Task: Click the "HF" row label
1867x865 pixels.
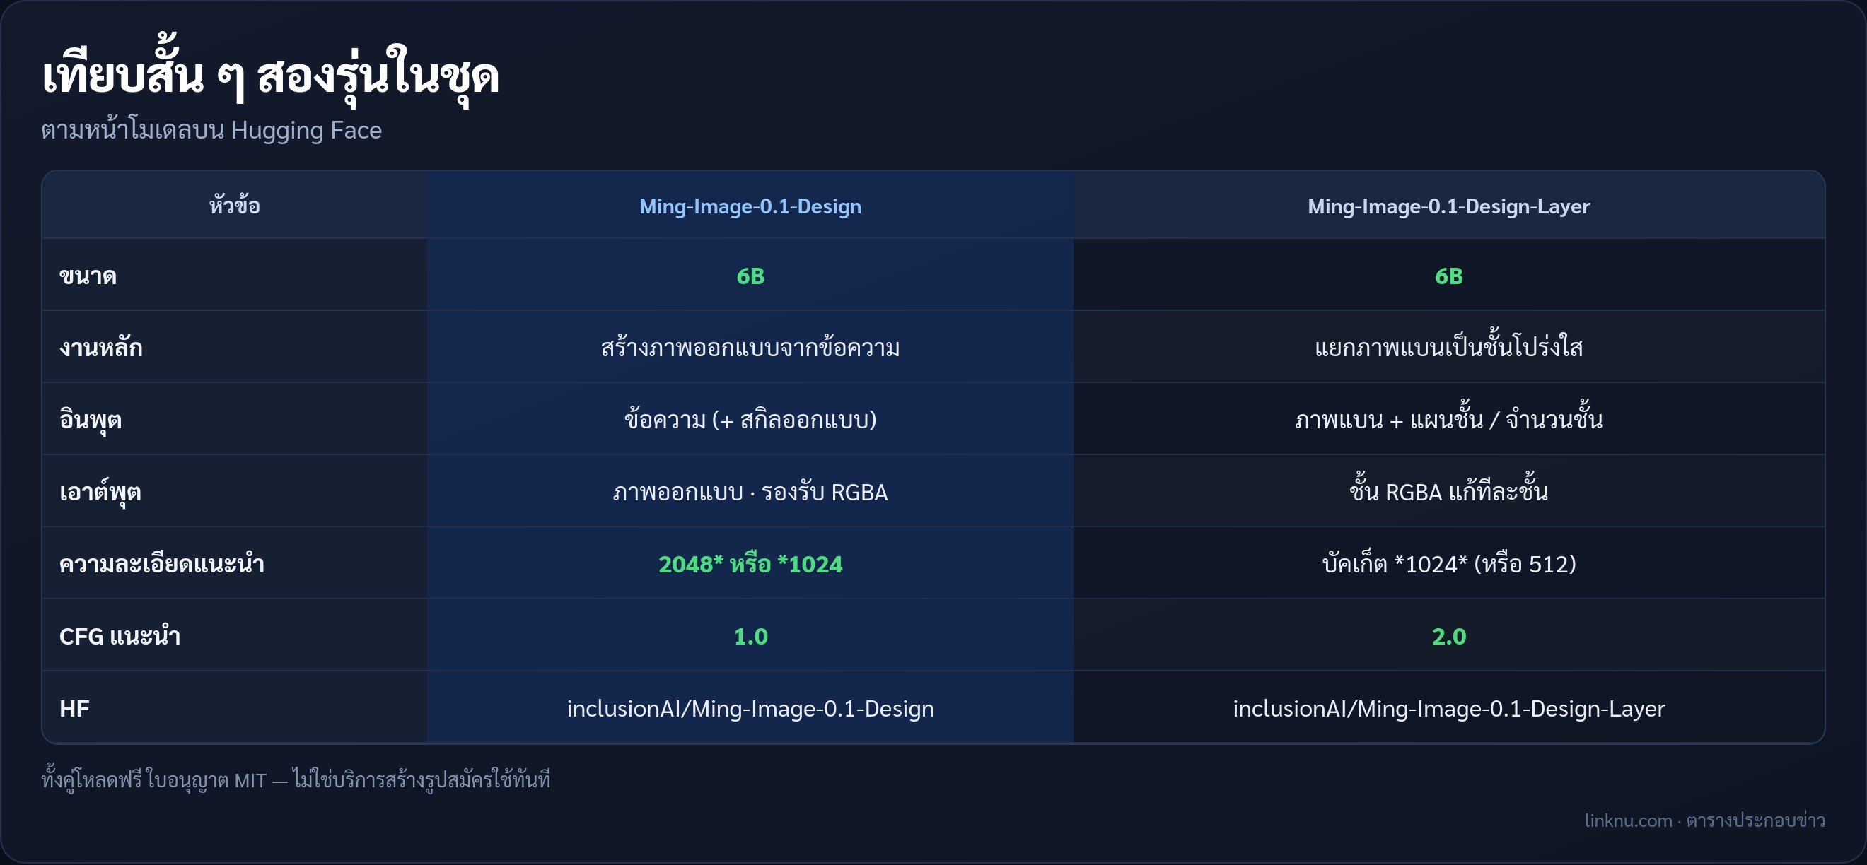Action: (x=75, y=708)
